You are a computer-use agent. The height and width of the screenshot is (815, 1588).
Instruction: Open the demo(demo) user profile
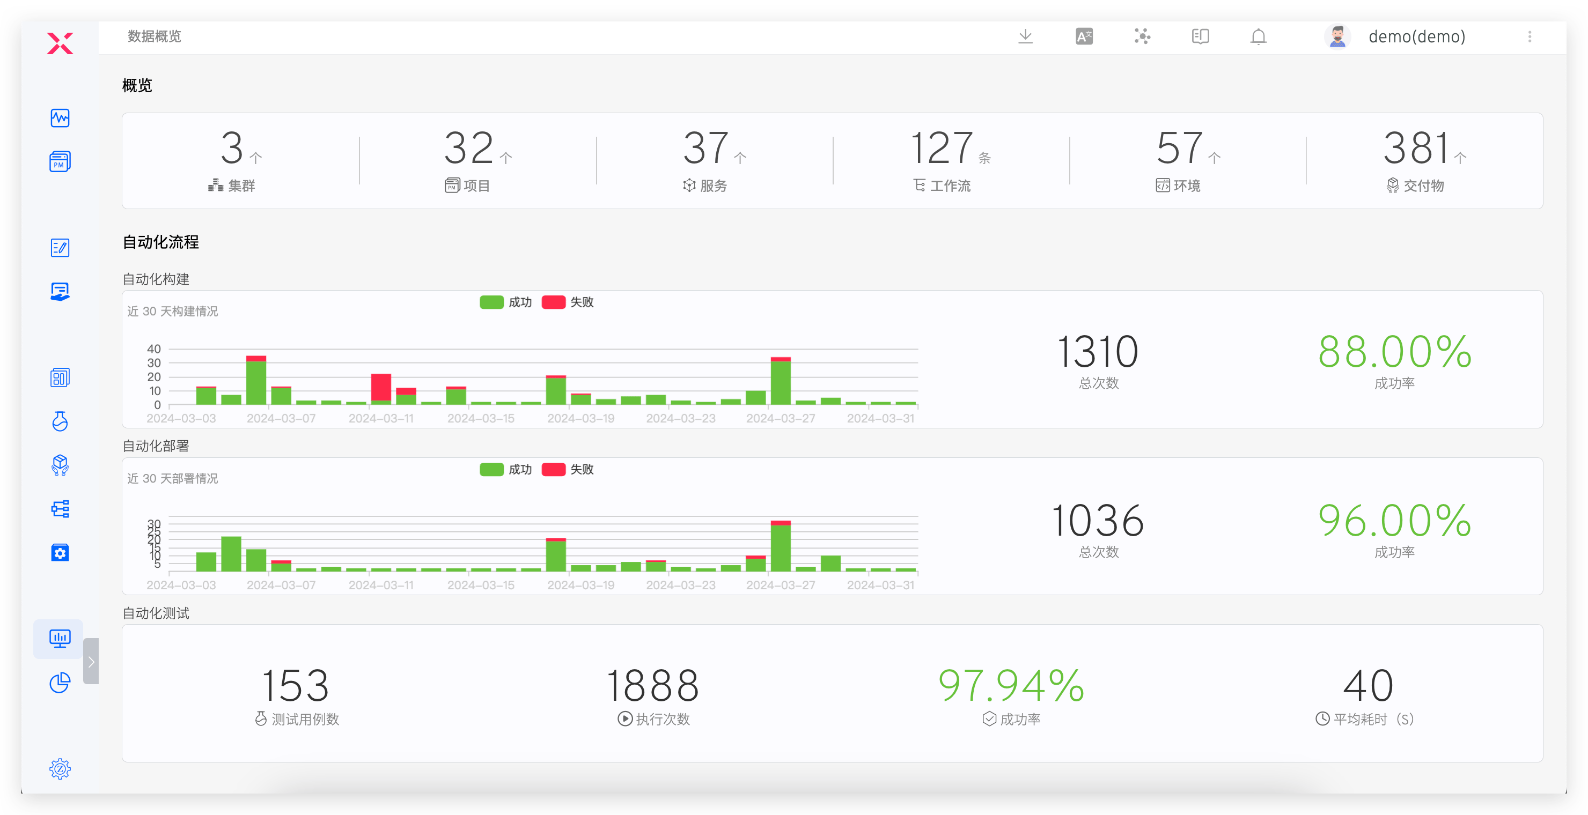tap(1416, 37)
